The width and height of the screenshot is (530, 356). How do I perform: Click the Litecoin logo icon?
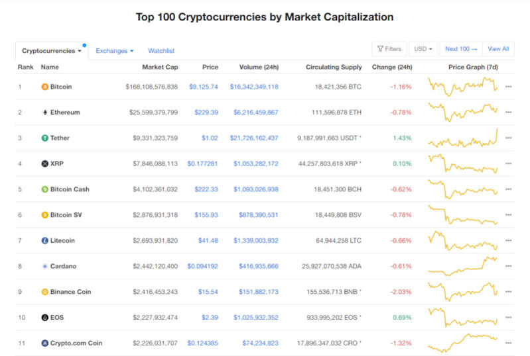click(44, 241)
